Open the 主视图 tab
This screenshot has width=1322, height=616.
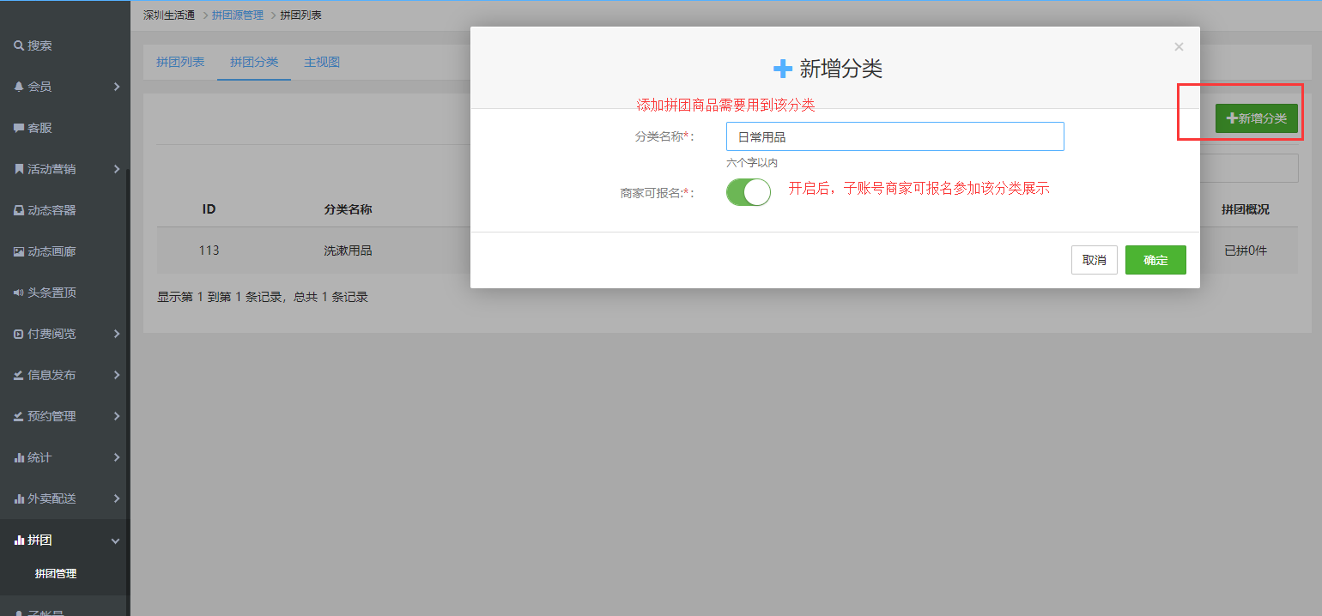coord(322,63)
